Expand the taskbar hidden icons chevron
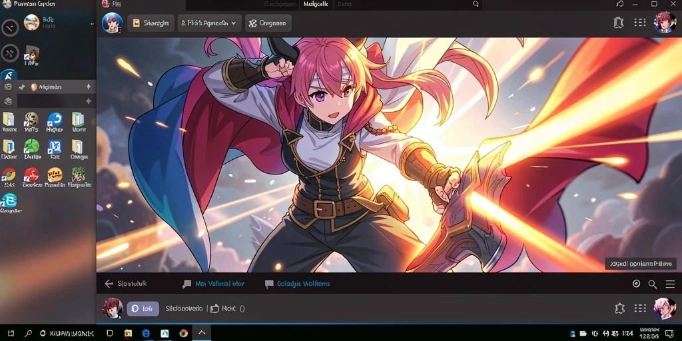The height and width of the screenshot is (341, 682). pyautogui.click(x=202, y=333)
